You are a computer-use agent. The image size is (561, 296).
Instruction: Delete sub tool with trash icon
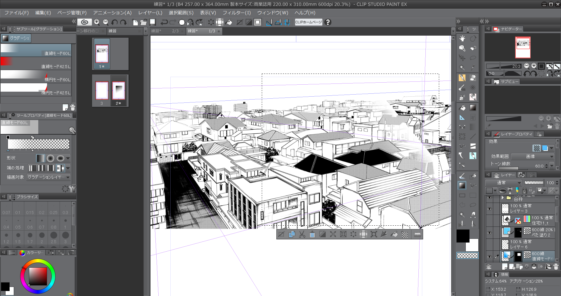73,107
